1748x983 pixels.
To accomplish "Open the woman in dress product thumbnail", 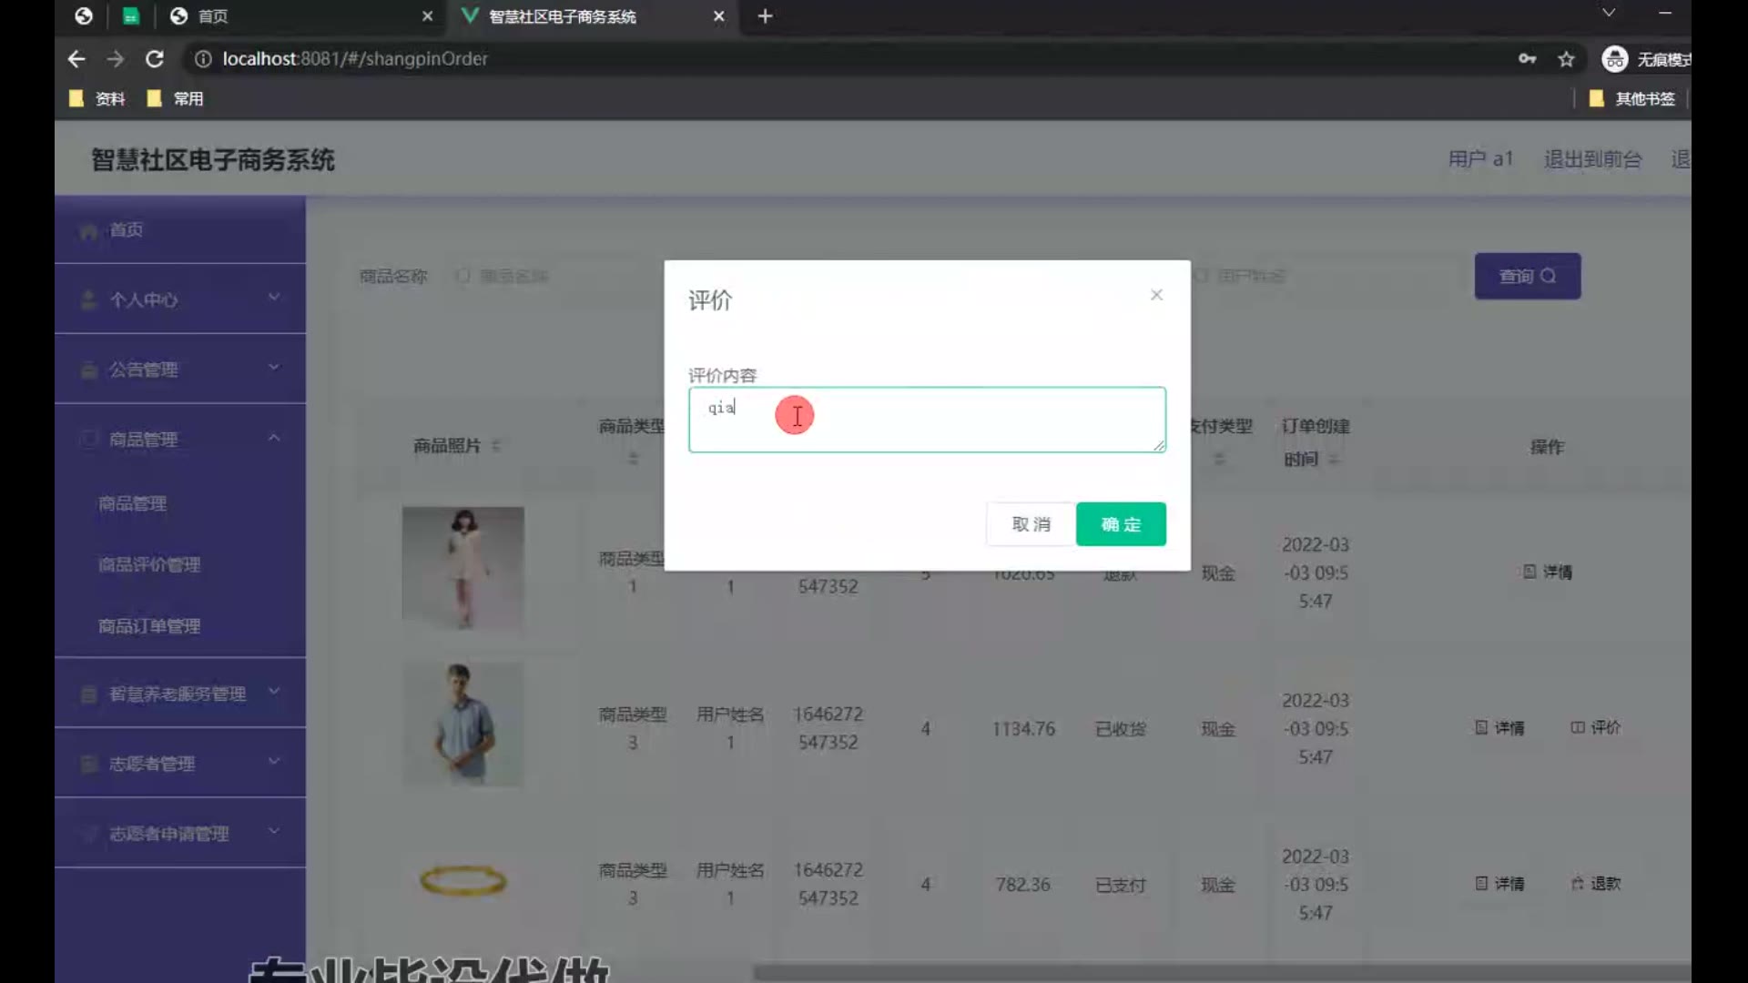I will click(462, 569).
